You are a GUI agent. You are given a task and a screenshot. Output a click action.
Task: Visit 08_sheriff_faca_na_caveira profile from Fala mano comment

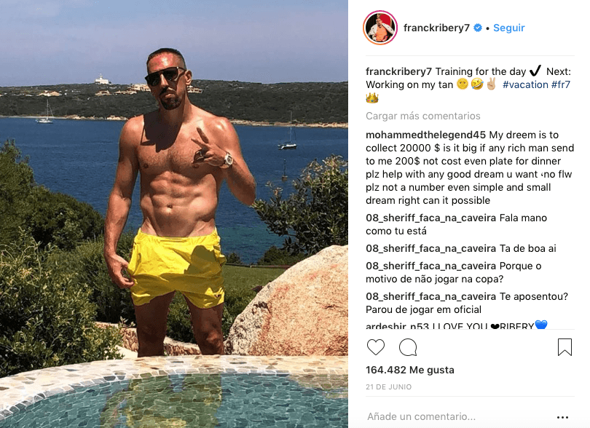tap(430, 218)
